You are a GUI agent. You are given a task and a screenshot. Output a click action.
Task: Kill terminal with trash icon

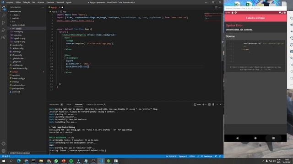[213, 104]
